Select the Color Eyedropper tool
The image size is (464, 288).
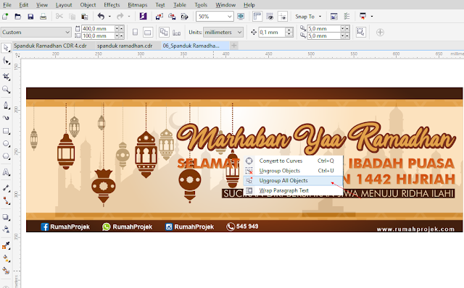(6, 245)
